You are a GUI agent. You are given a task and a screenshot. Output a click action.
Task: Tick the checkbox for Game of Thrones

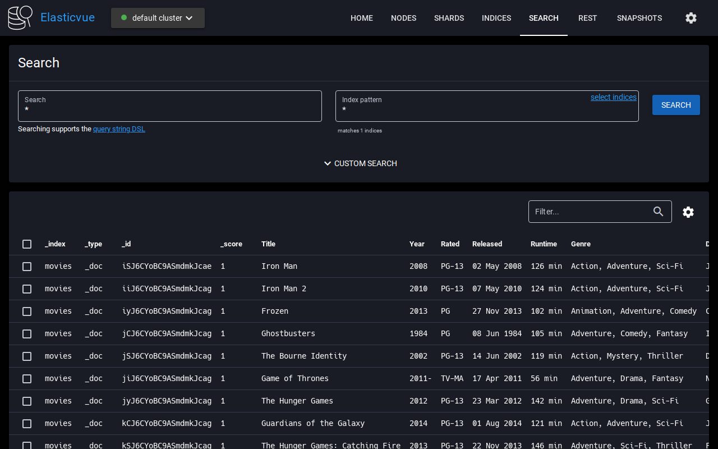tap(27, 379)
